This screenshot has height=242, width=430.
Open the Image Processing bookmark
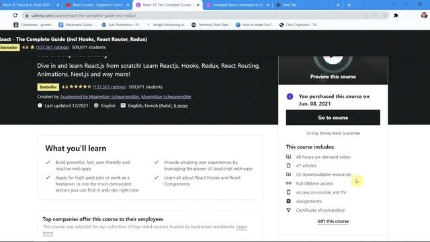(167, 25)
